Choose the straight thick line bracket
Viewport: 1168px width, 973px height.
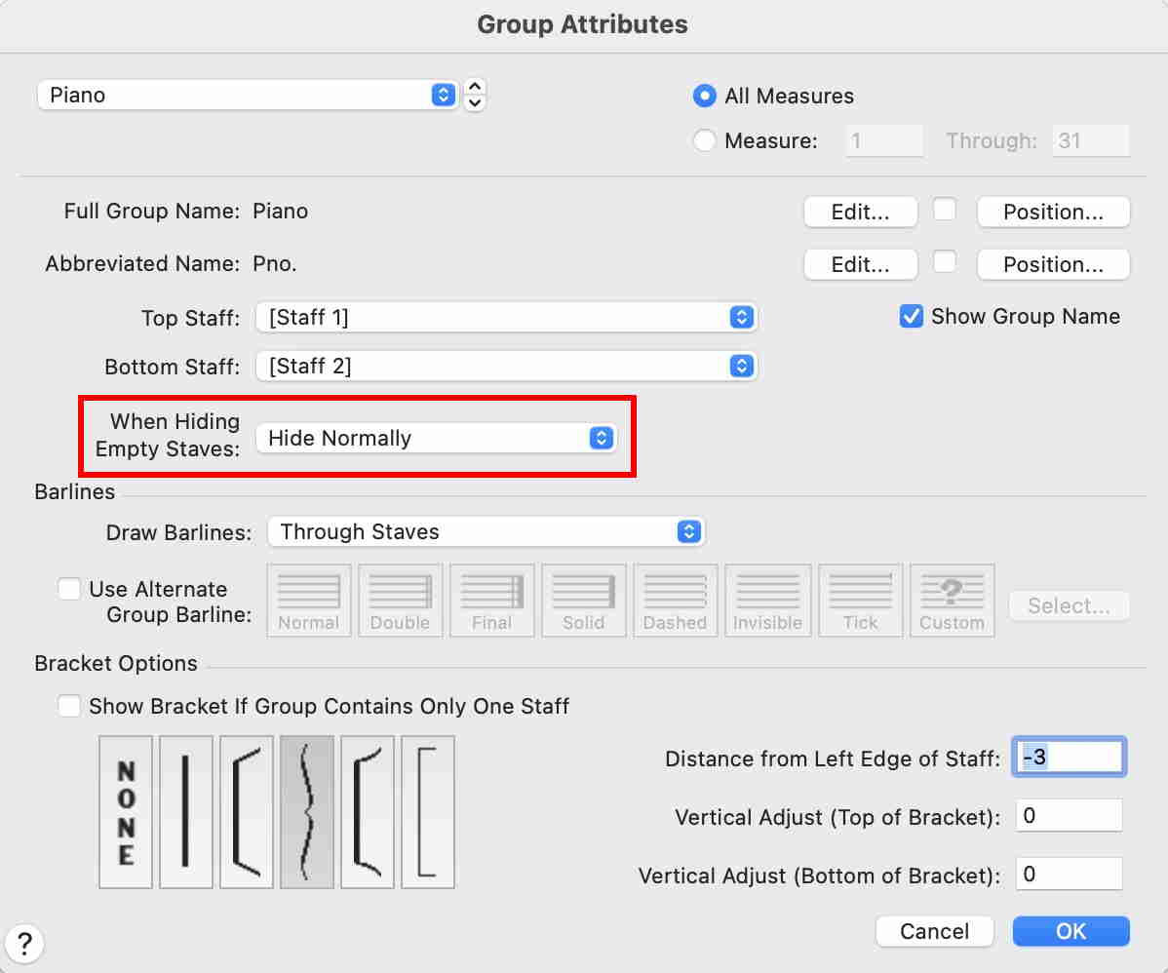(x=185, y=812)
